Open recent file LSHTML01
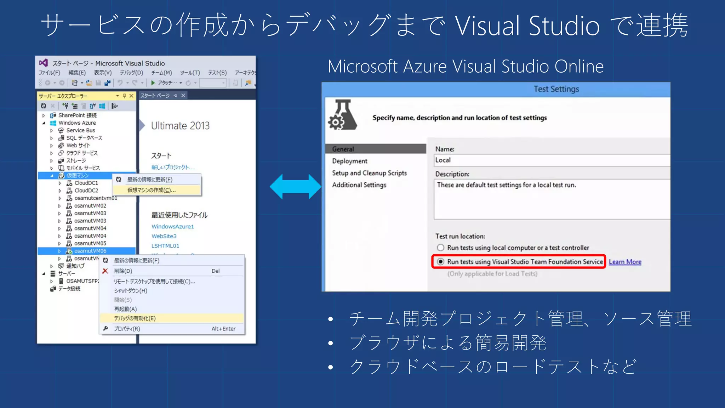The image size is (725, 408). (x=165, y=245)
